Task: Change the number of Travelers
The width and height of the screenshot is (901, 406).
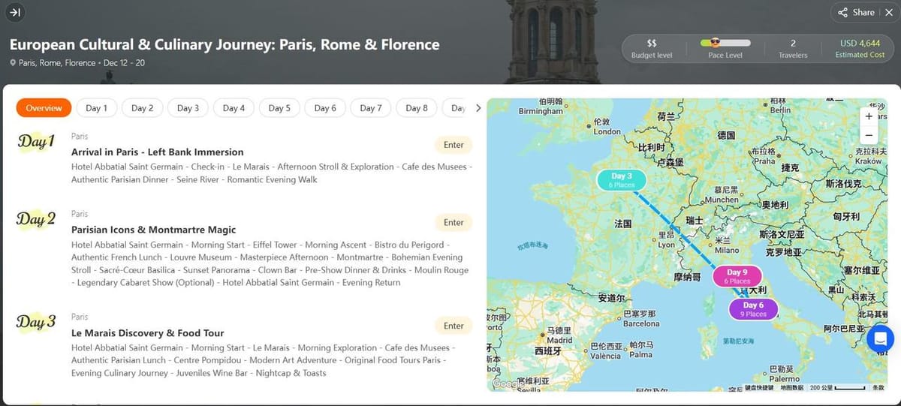Action: click(x=793, y=49)
